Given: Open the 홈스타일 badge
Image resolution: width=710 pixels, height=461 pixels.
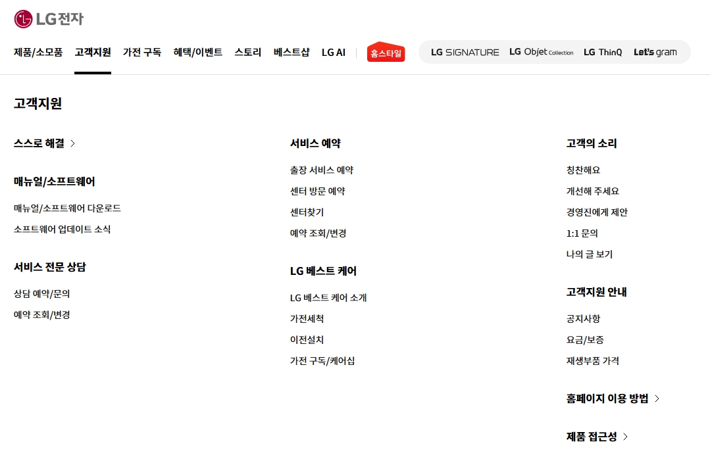Looking at the screenshot, I should point(386,53).
